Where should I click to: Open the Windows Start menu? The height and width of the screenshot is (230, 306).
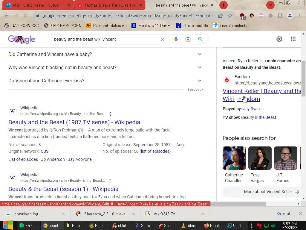point(8,225)
